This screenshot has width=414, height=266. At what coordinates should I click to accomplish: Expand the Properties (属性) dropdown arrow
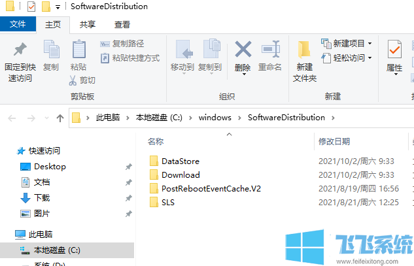396,74
